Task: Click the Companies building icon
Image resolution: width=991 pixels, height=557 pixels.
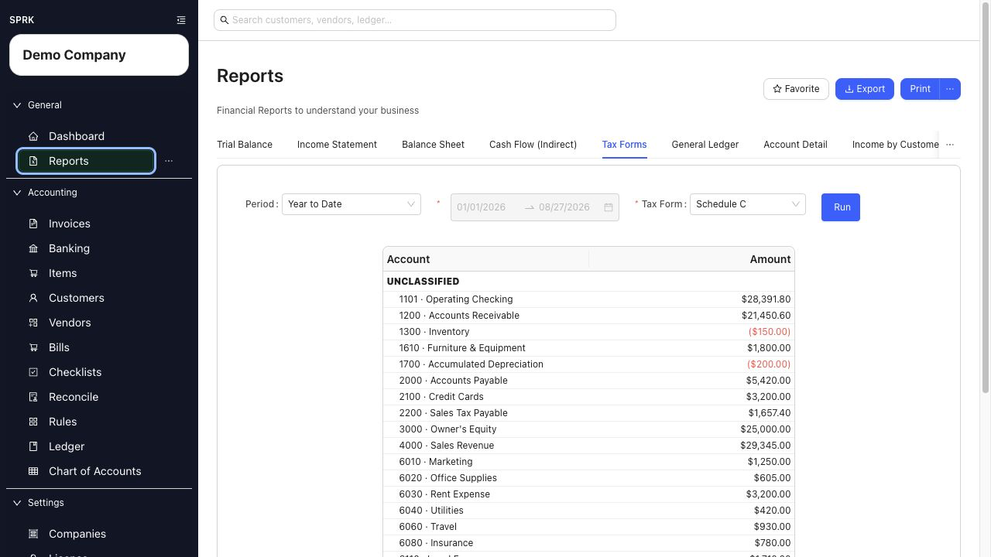Action: pyautogui.click(x=33, y=534)
